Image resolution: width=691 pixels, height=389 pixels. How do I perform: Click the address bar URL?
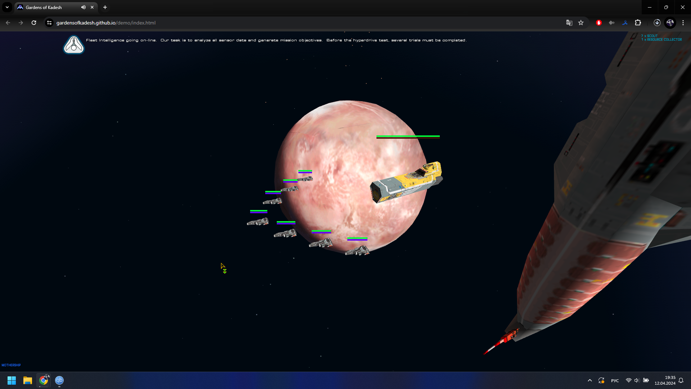click(106, 23)
